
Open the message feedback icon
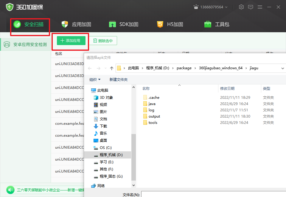[x=251, y=7]
